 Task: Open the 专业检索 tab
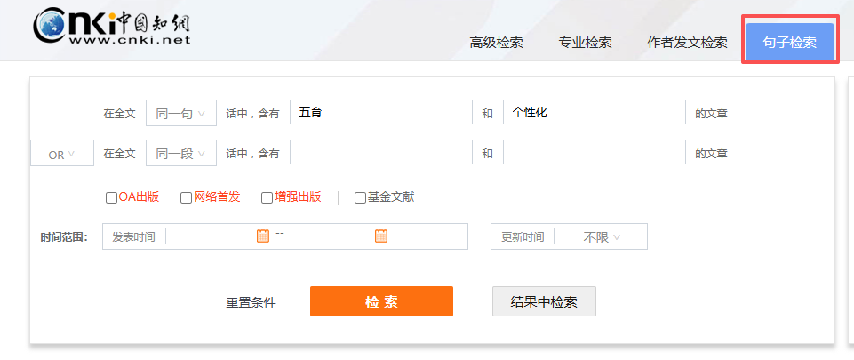pos(585,43)
